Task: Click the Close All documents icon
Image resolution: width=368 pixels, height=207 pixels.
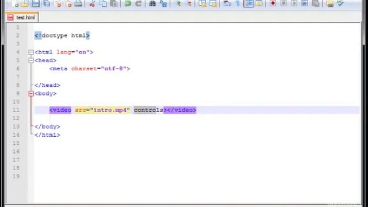Action: 68,3
